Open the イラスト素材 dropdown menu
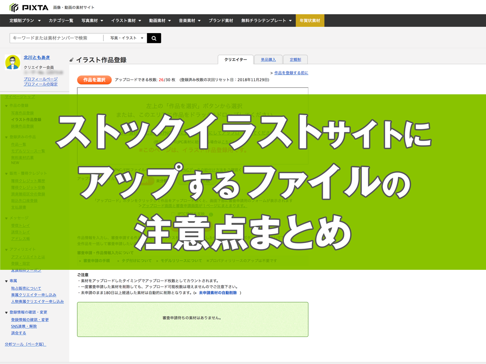486x364 pixels. point(126,21)
